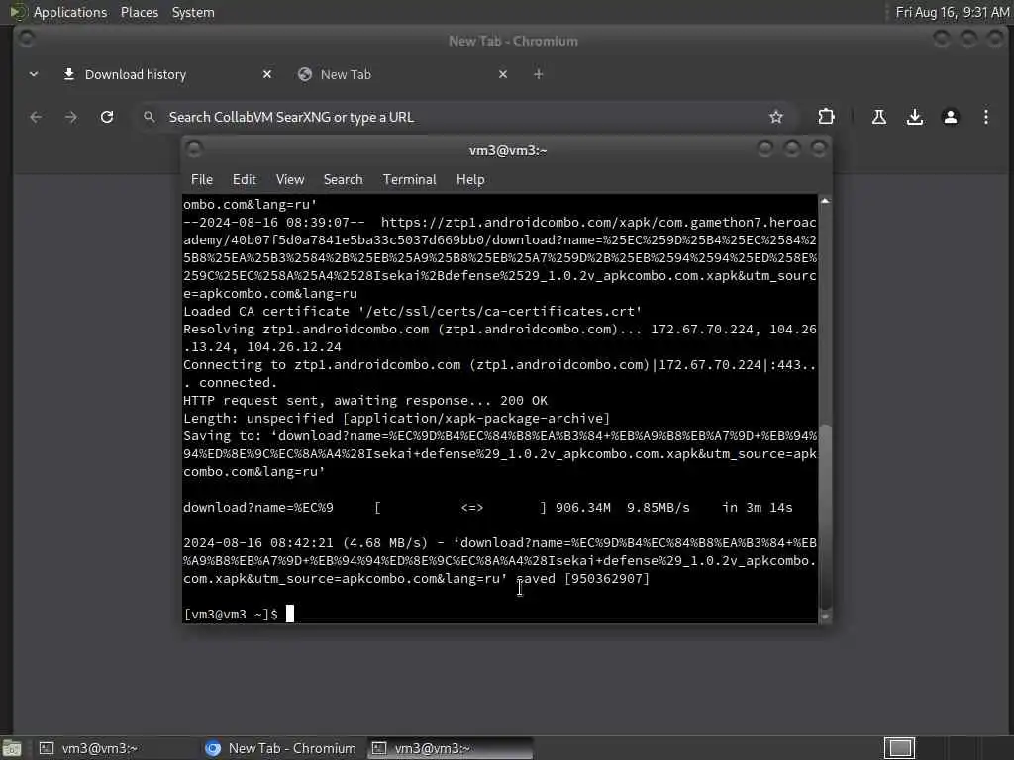Click the search magnifier icon in address bar
This screenshot has height=760, width=1014.
click(x=150, y=117)
